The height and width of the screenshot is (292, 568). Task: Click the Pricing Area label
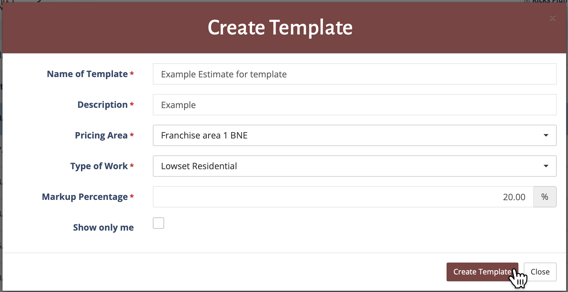click(x=101, y=135)
